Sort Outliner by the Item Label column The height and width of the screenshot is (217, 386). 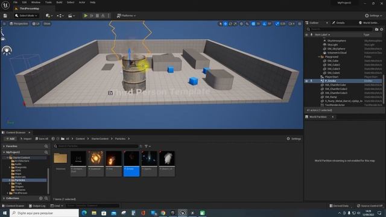pyautogui.click(x=322, y=35)
